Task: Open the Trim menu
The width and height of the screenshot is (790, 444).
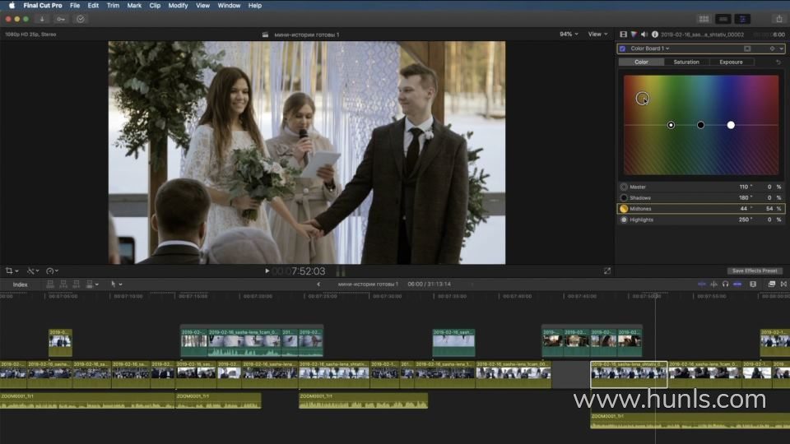Action: (x=113, y=6)
